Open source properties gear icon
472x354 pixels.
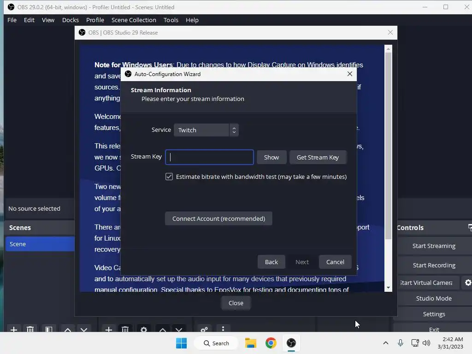tap(144, 329)
